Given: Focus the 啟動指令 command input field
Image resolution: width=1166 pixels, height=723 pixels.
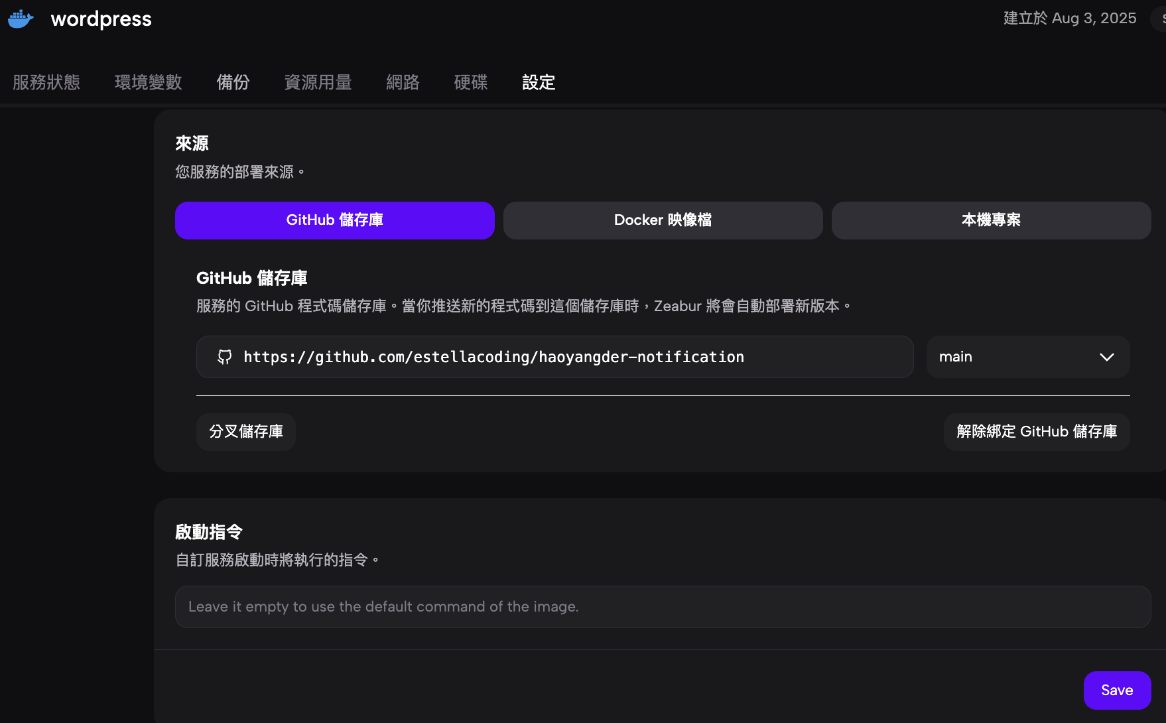Looking at the screenshot, I should click(663, 607).
